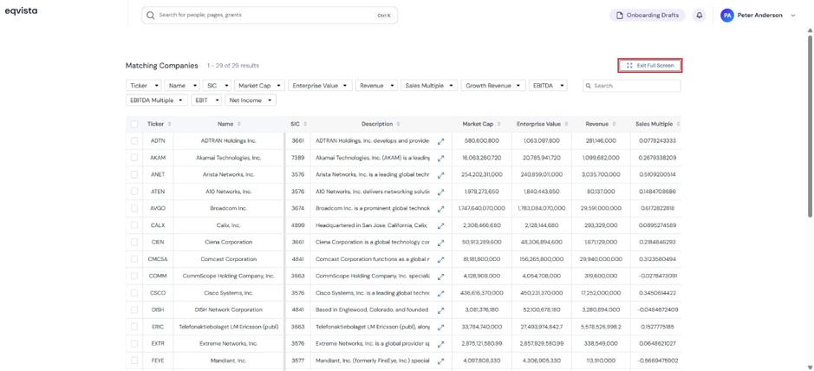Sort table by Sales Multiple column
The height and width of the screenshot is (371, 814).
click(x=678, y=124)
